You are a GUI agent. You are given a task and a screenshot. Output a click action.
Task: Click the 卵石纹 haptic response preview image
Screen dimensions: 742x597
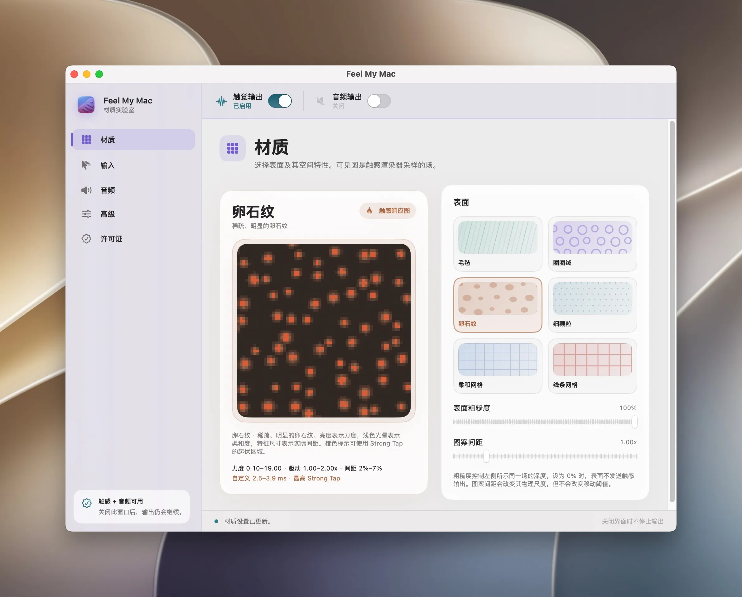(324, 331)
